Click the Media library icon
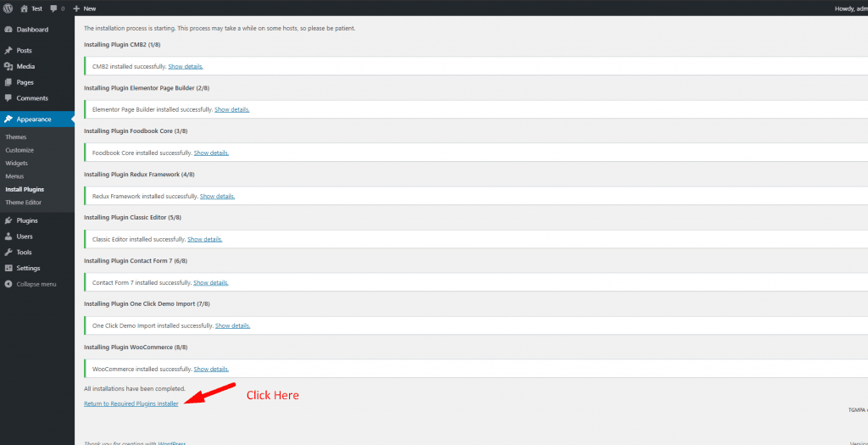This screenshot has width=868, height=445. coord(8,66)
